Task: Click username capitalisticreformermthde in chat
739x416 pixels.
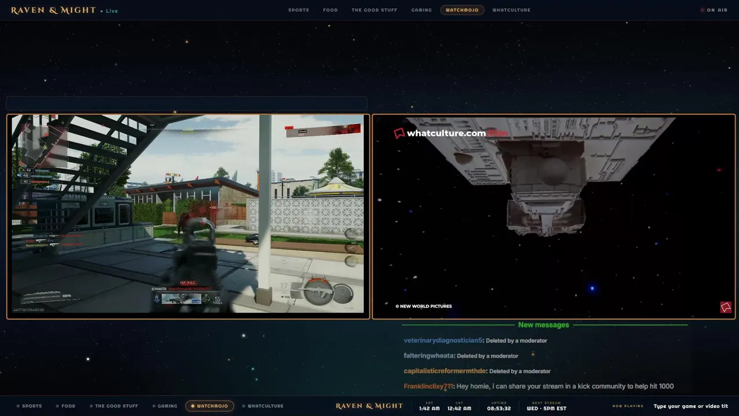Action: (x=445, y=371)
